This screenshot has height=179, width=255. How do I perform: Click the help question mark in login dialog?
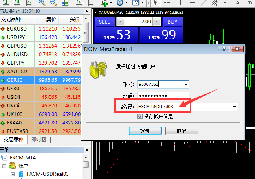(x=224, y=49)
